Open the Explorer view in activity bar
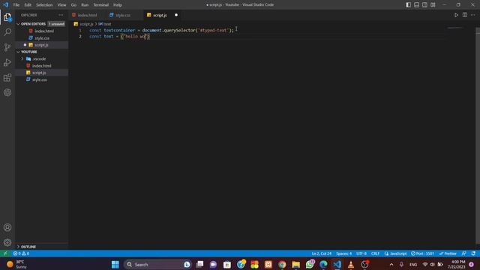This screenshot has width=480, height=270. point(7,17)
